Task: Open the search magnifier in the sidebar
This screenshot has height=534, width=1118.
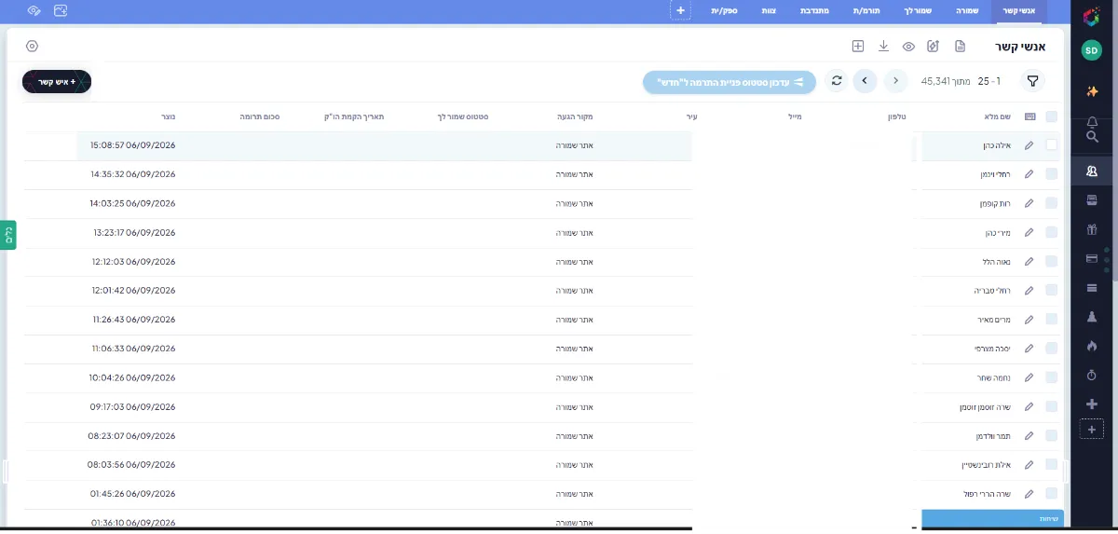Action: (1092, 137)
